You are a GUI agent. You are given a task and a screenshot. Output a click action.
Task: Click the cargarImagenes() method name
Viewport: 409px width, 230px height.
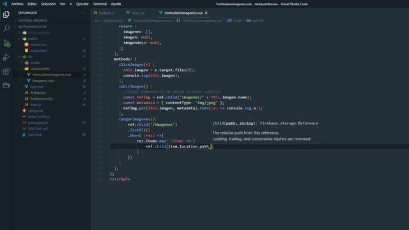click(134, 119)
